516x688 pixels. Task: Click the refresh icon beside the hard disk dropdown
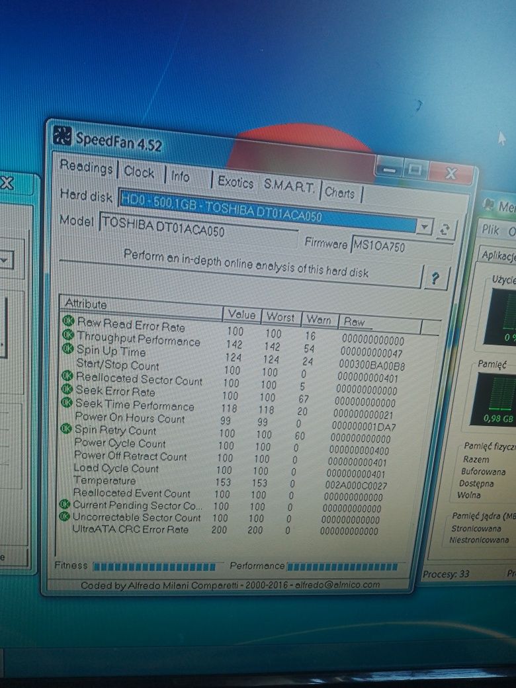pyautogui.click(x=445, y=230)
